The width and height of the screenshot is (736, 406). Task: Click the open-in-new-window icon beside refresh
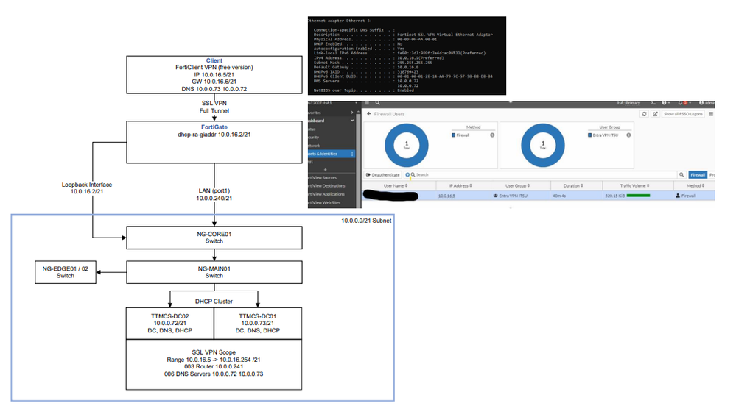655,114
